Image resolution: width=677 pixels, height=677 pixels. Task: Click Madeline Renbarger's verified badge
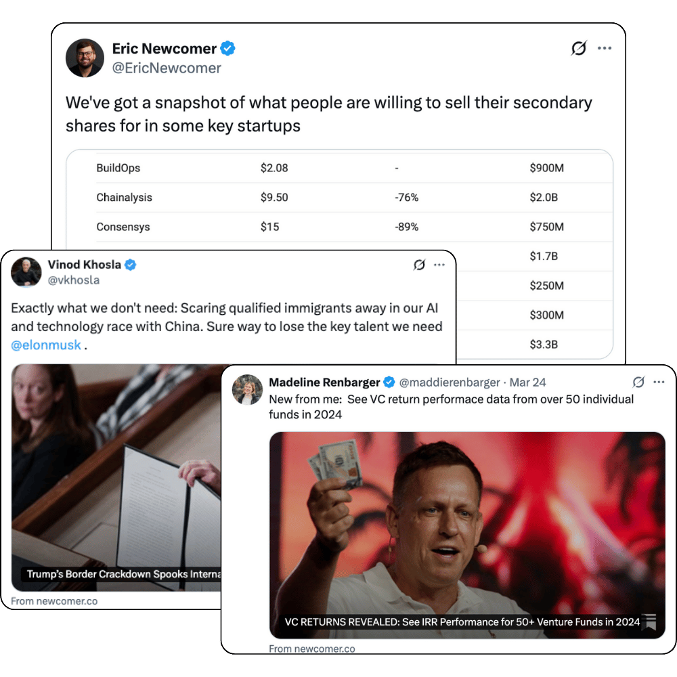[389, 382]
